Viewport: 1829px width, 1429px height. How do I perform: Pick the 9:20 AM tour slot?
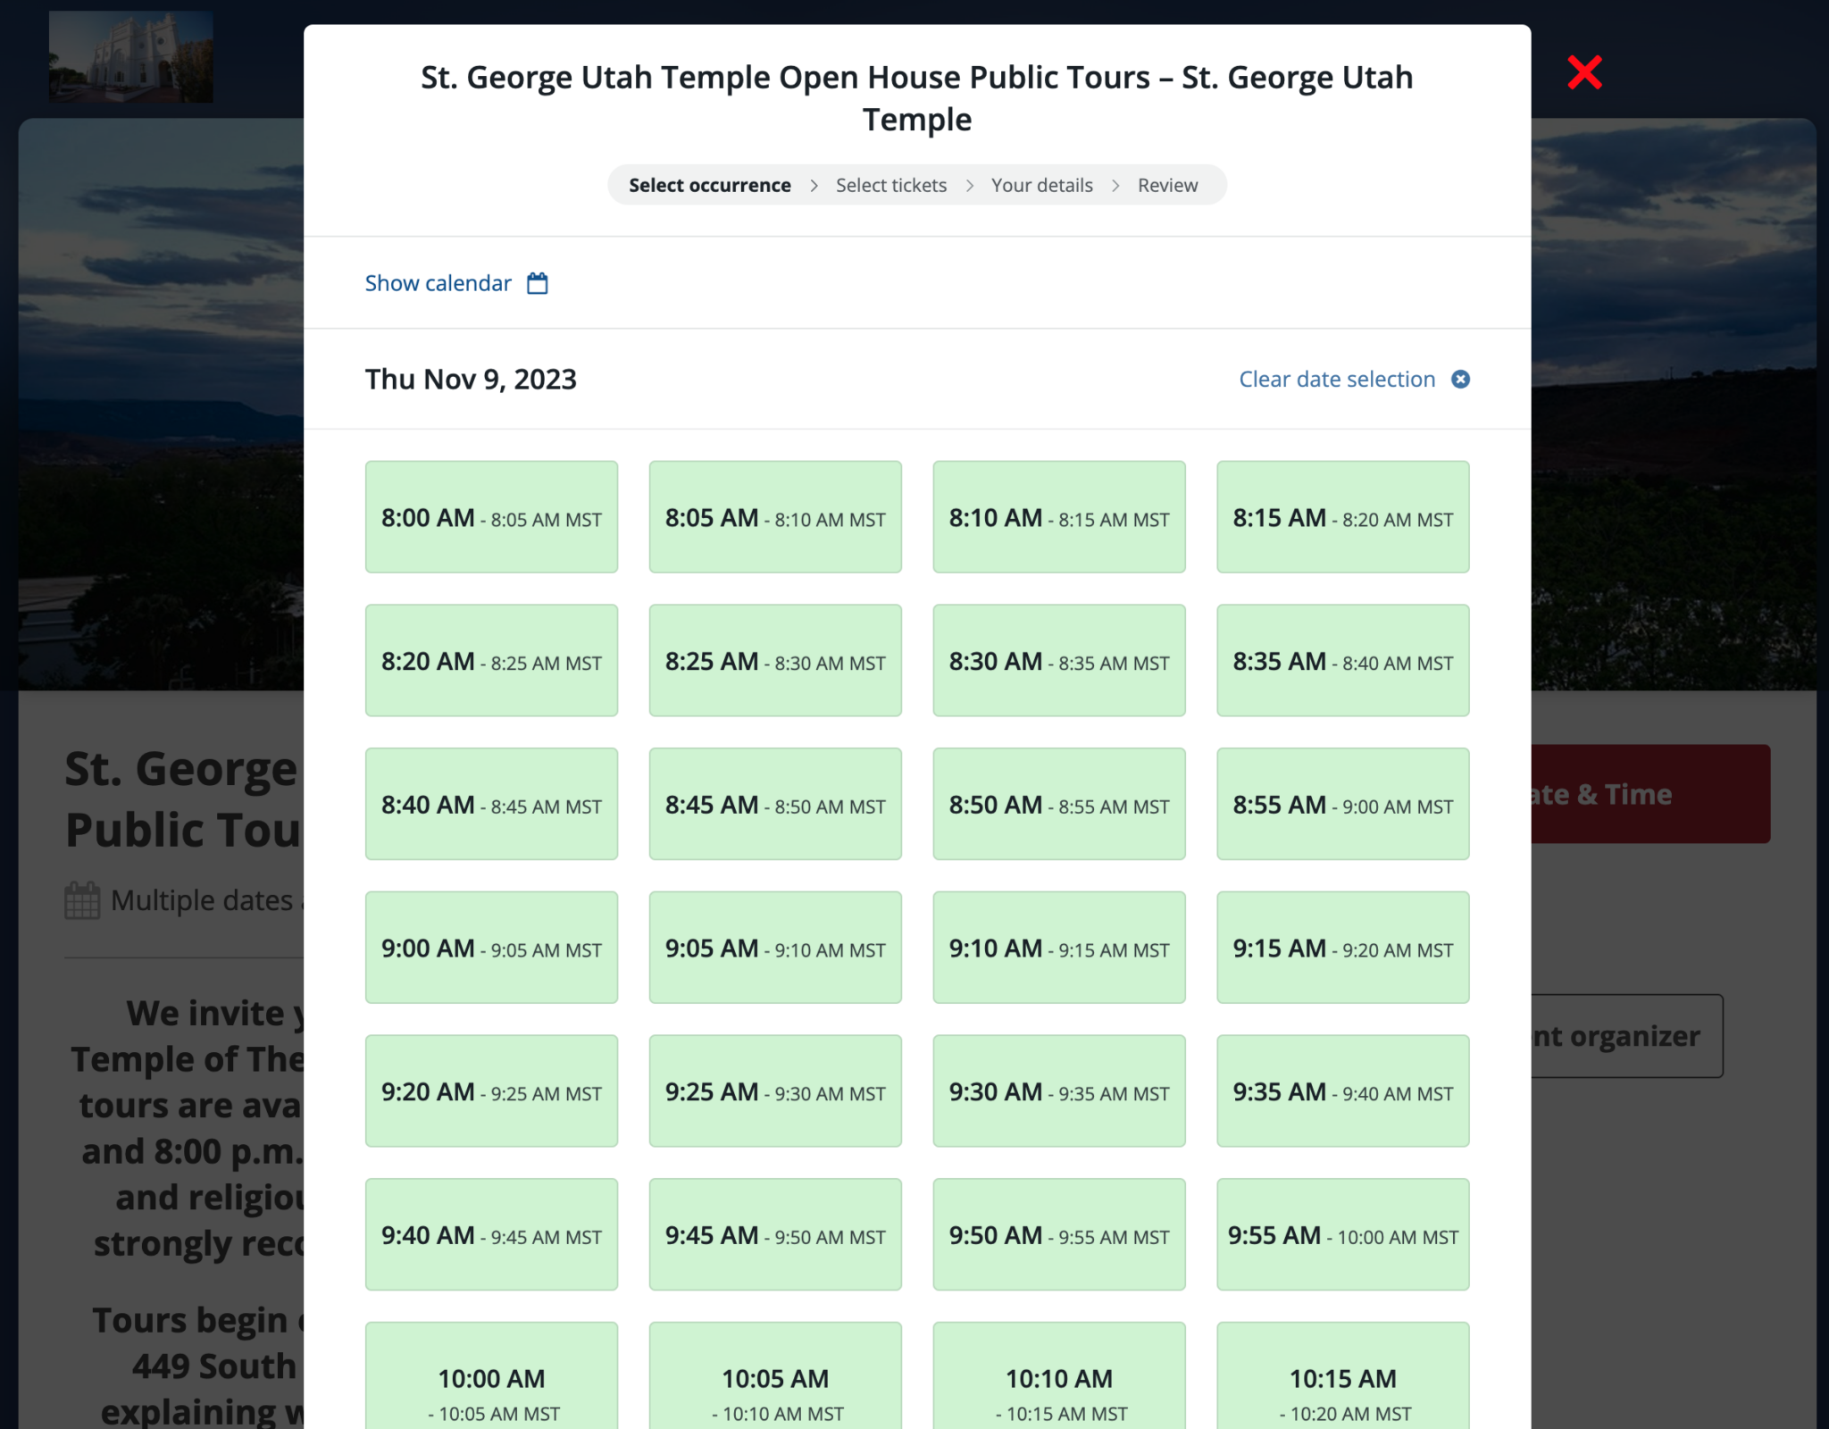click(491, 1091)
